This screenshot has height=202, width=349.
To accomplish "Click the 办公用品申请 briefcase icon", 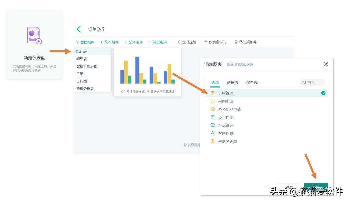I will pyautogui.click(x=213, y=109).
